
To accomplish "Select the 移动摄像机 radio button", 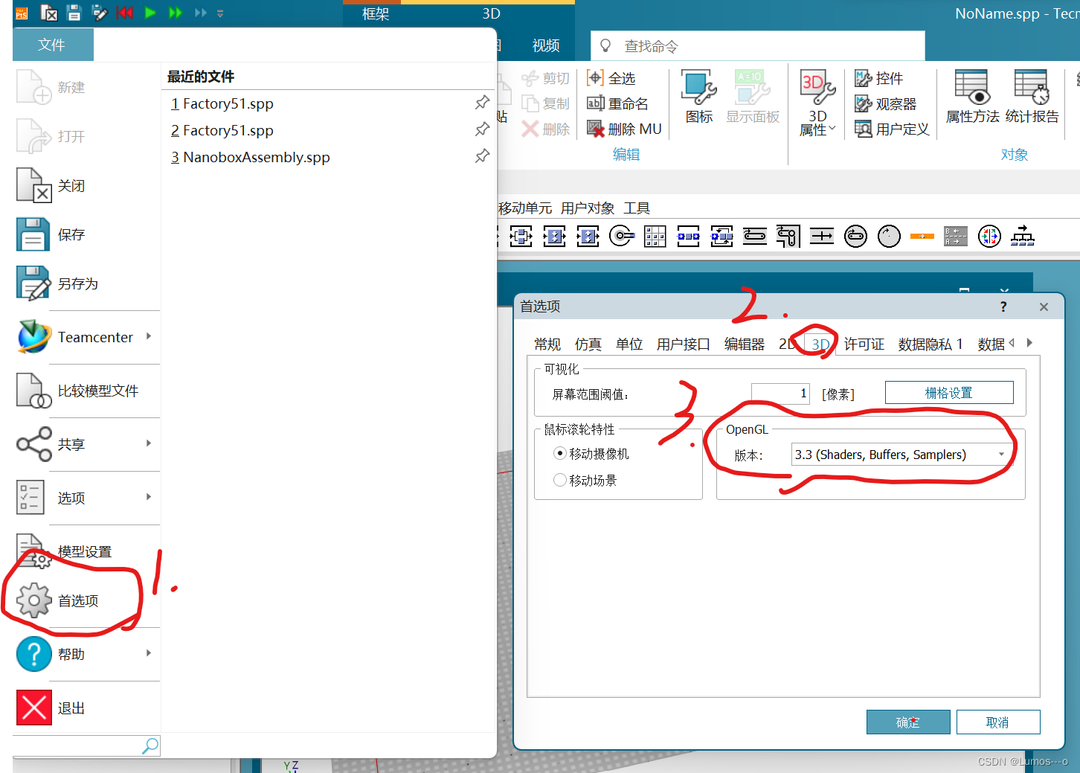I will tap(560, 453).
